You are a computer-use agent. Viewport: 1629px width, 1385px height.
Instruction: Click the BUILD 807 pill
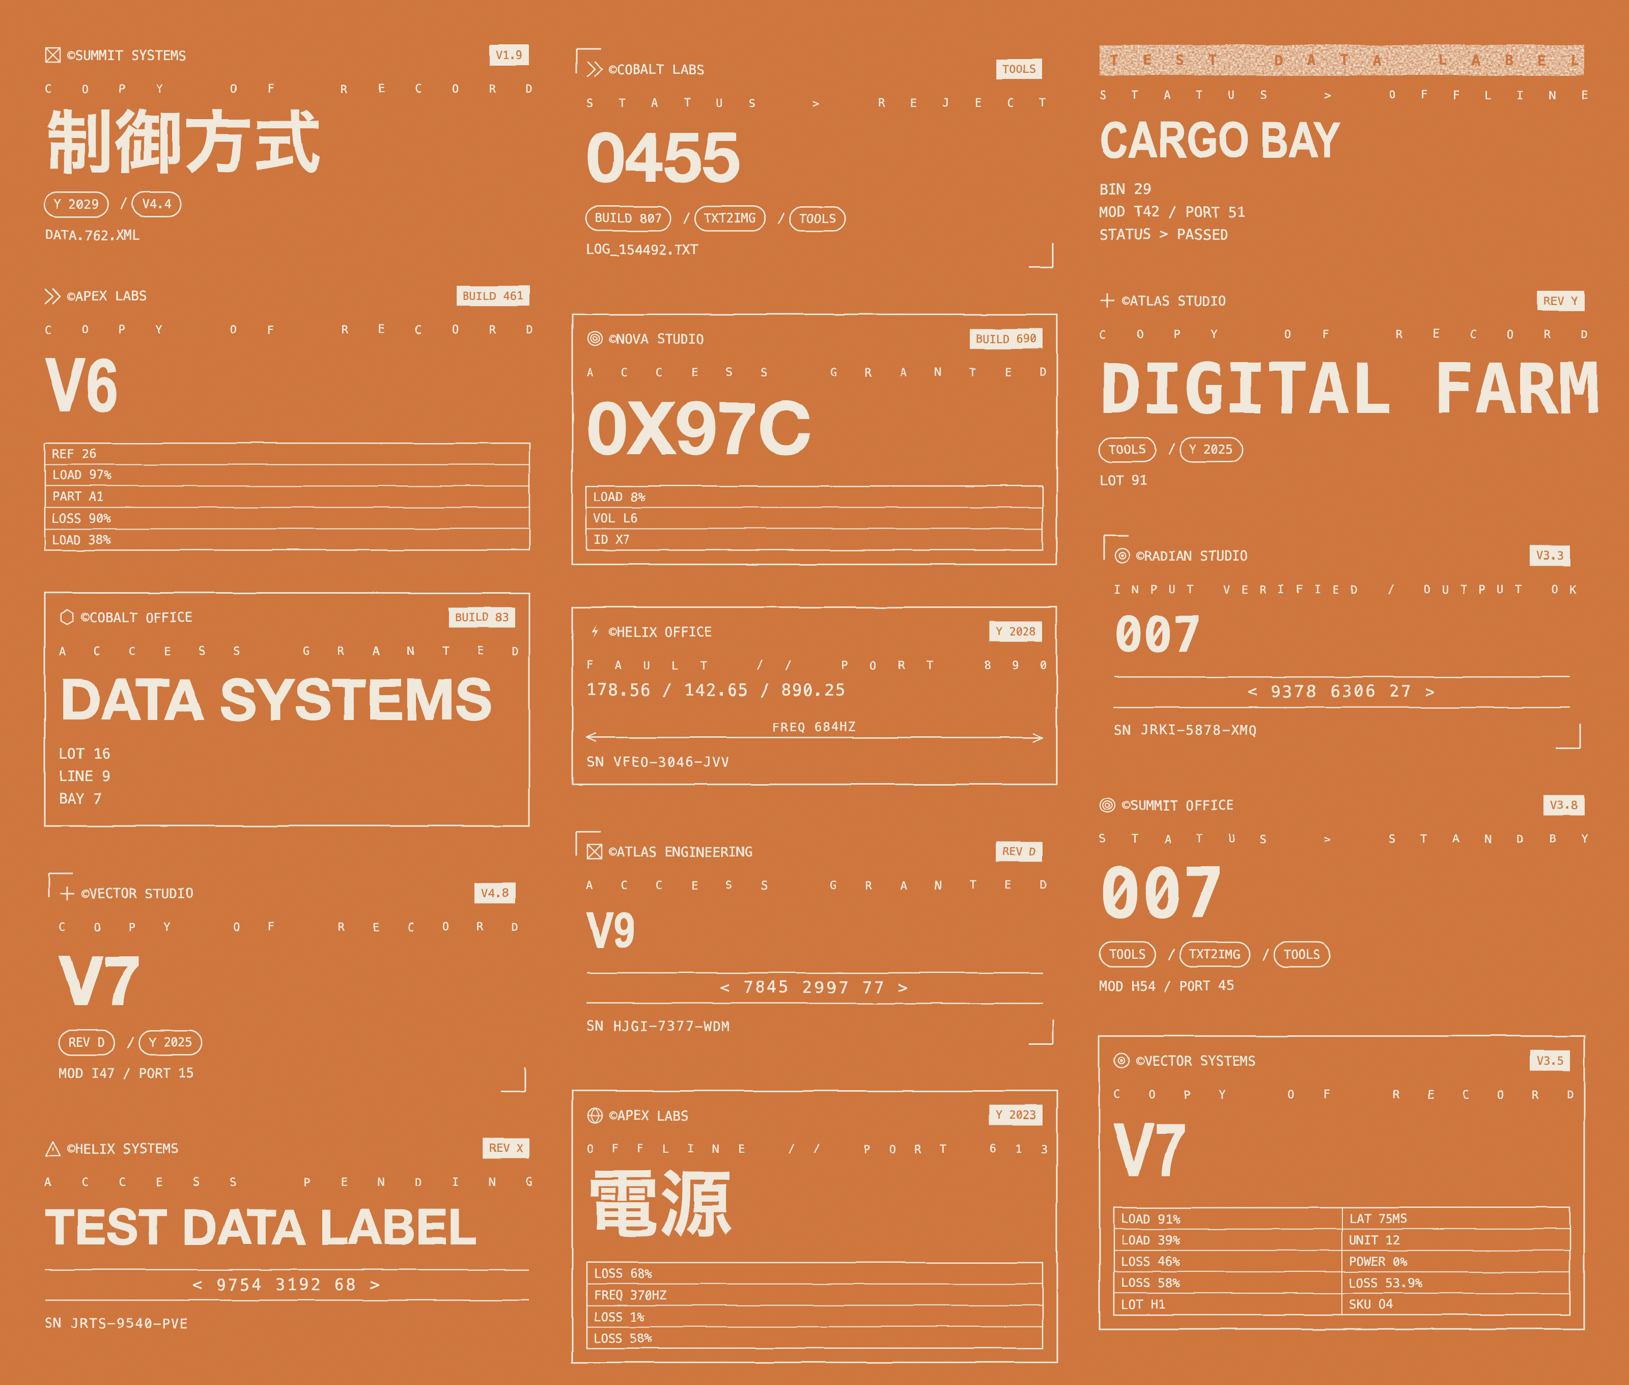(628, 218)
